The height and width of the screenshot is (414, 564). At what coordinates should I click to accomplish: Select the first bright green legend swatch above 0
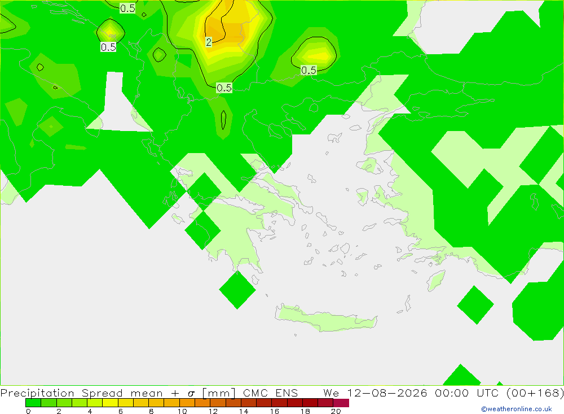[x=33, y=403]
